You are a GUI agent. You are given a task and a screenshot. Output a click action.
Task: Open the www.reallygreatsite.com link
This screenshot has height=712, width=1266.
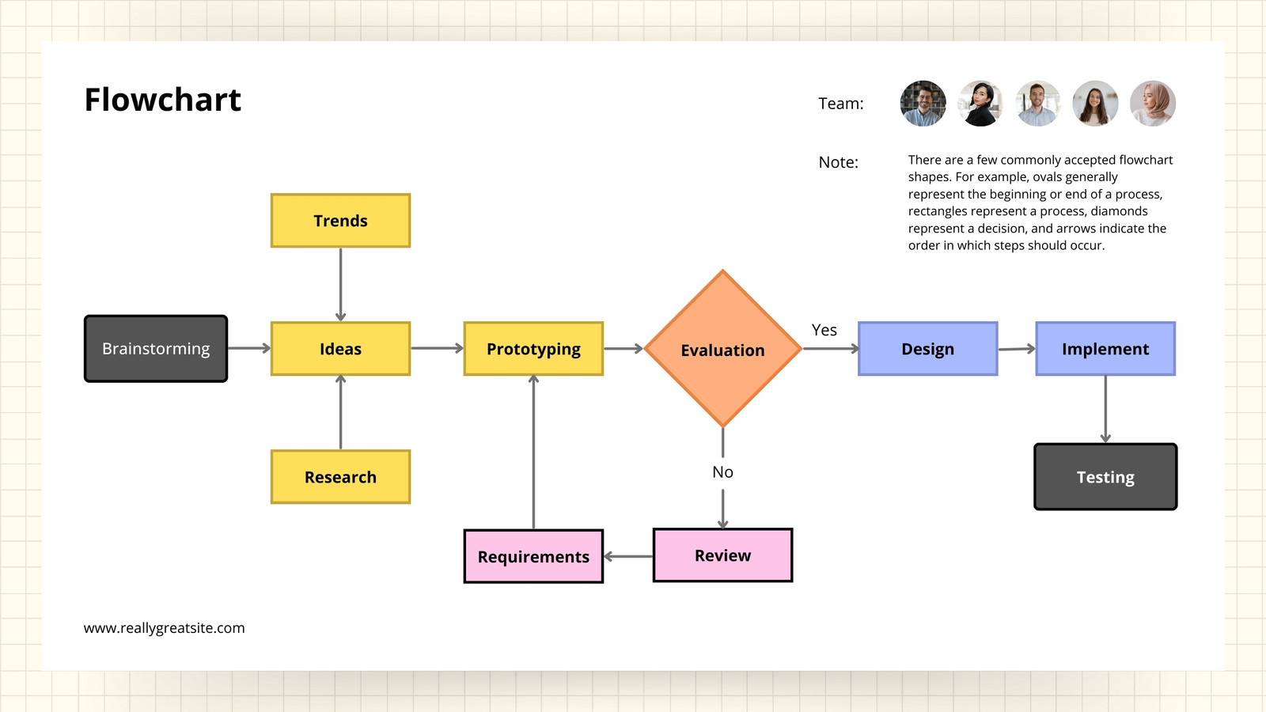click(165, 628)
